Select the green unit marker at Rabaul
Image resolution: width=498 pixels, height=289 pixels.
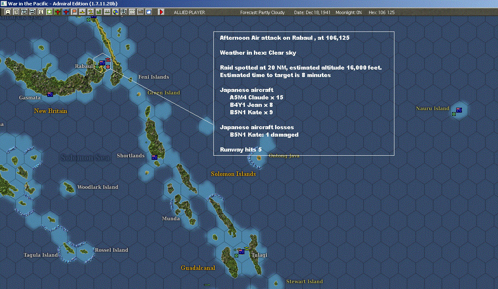click(97, 66)
